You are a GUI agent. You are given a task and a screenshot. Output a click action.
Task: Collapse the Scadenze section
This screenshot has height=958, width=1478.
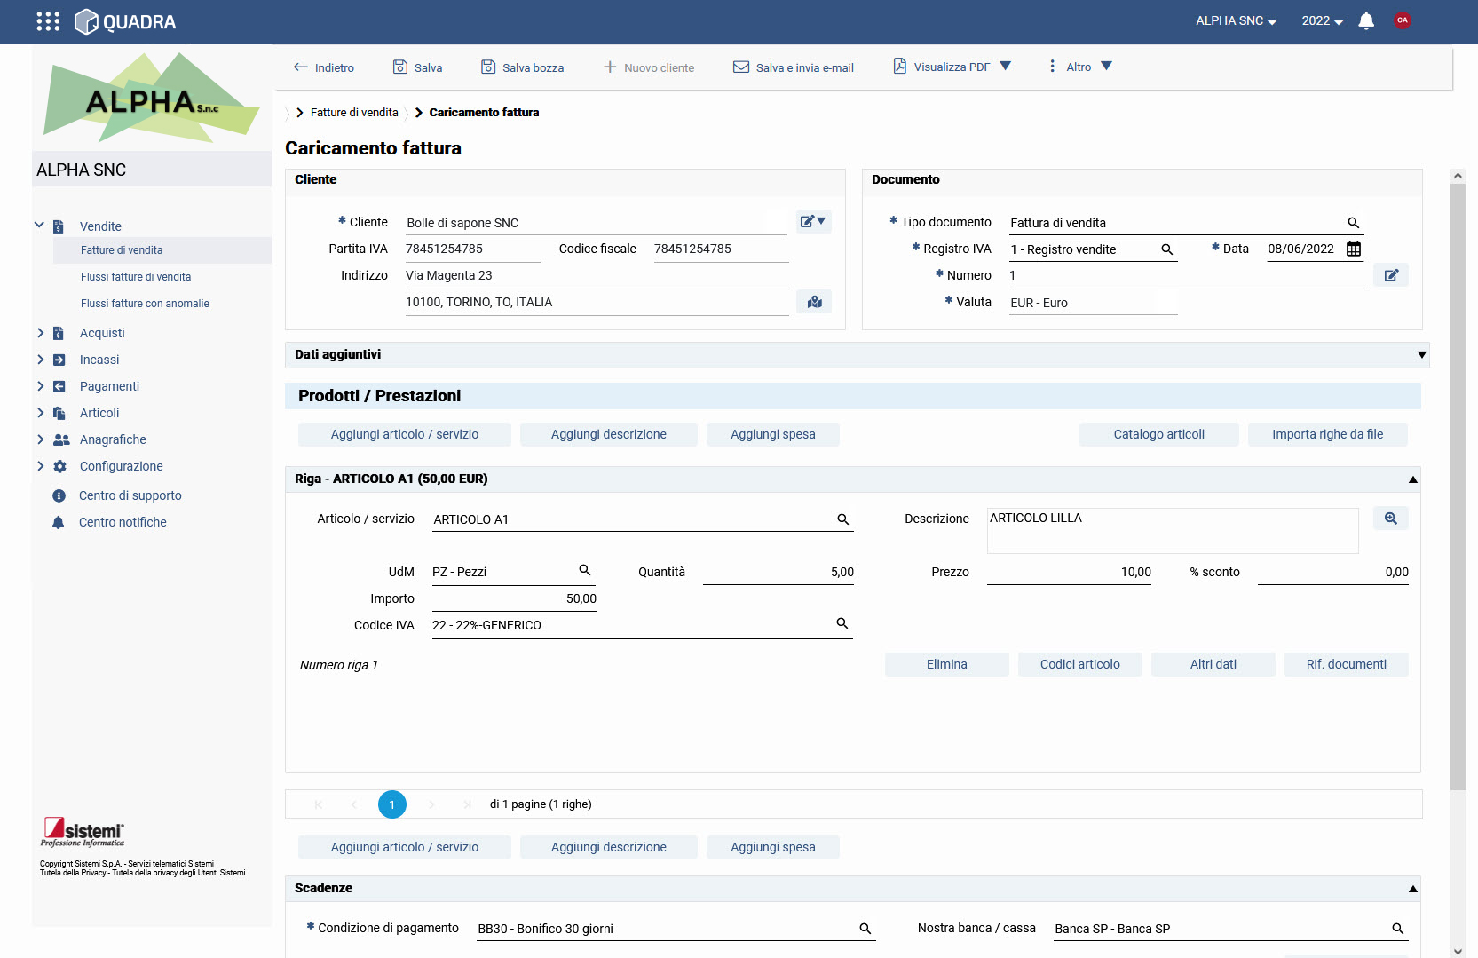(1413, 889)
